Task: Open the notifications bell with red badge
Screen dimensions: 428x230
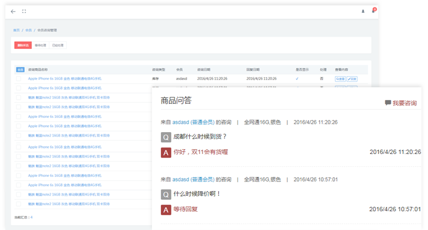Action: tap(374, 11)
